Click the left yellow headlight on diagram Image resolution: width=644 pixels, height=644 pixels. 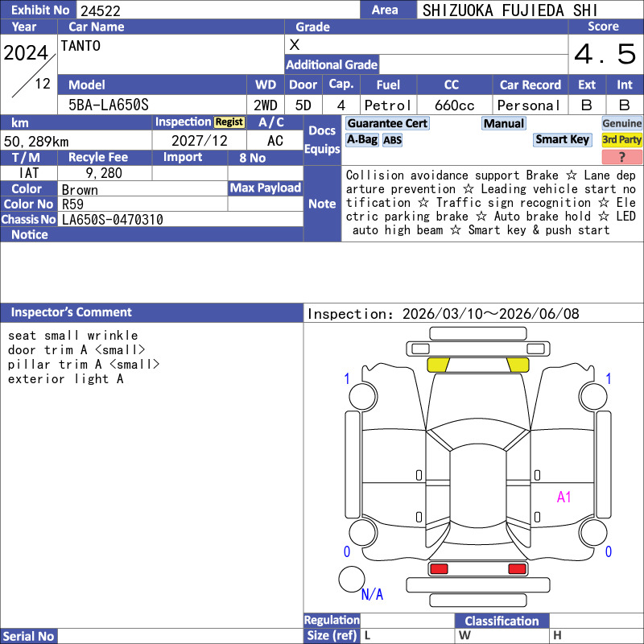click(x=438, y=365)
